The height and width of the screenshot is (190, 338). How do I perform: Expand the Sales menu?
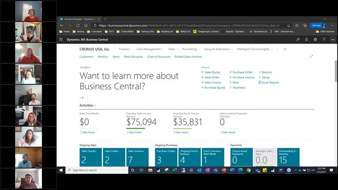pyautogui.click(x=173, y=49)
